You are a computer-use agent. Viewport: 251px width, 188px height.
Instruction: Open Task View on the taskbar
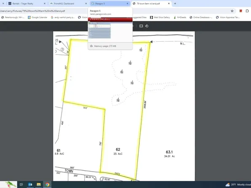coord(21,185)
